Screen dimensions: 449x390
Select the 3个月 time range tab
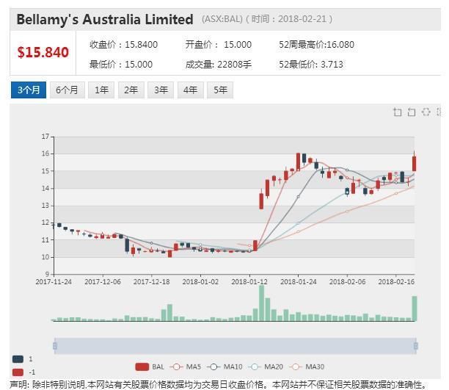pos(29,90)
